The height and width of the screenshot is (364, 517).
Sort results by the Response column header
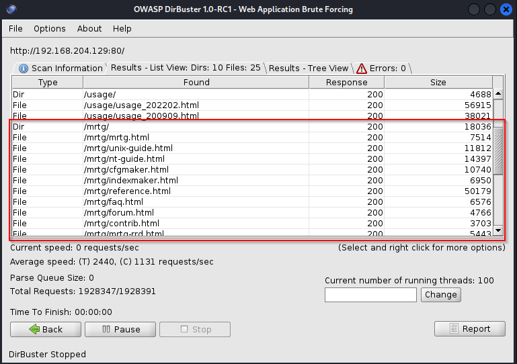coord(346,83)
